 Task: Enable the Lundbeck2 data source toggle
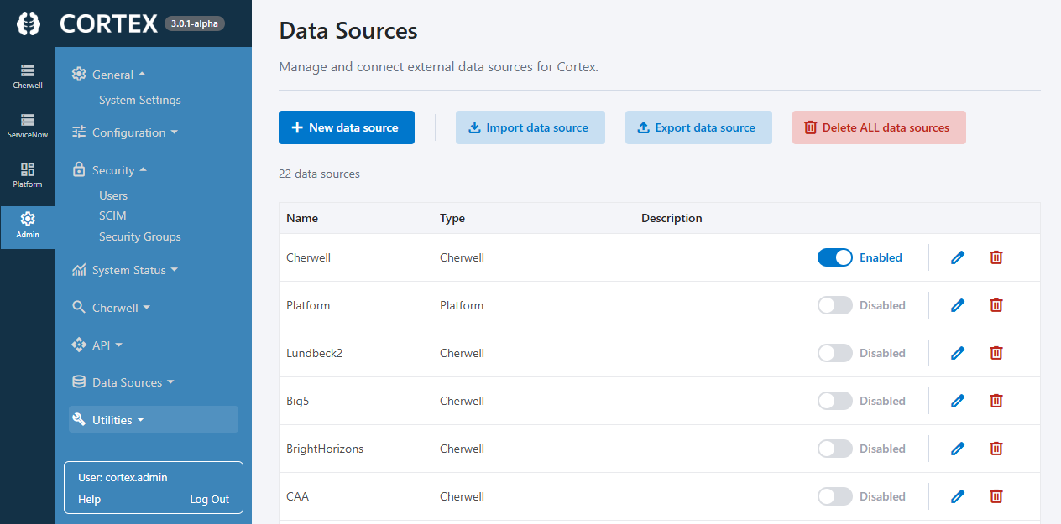[835, 353]
